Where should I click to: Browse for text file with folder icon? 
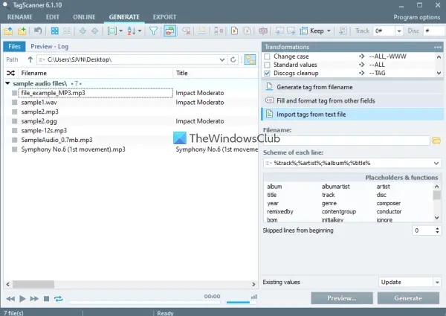[436, 141]
